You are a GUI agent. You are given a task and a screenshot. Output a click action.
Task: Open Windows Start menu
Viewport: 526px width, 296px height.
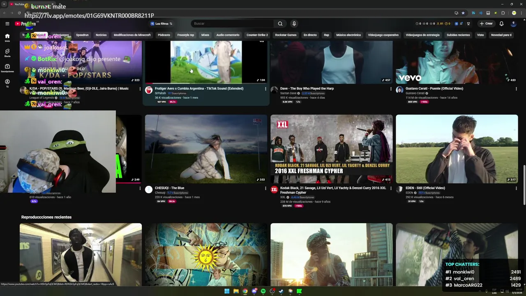point(226,291)
